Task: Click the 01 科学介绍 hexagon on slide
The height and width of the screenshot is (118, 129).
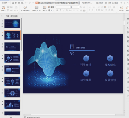Action: pyautogui.click(x=86, y=58)
